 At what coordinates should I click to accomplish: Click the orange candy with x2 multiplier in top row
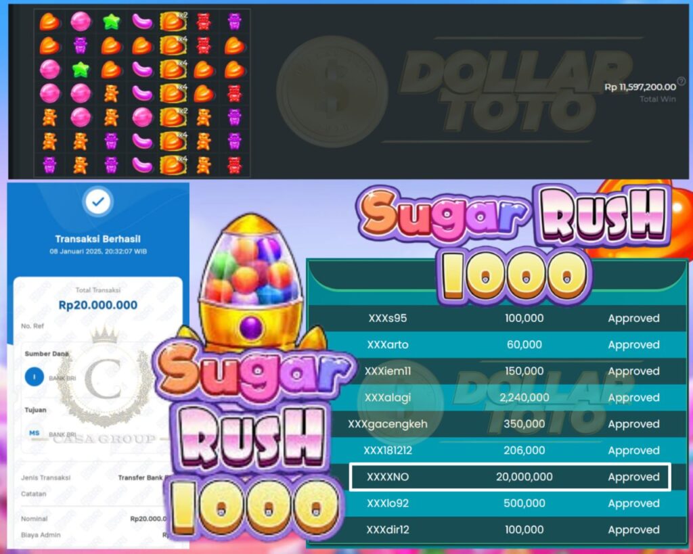(173, 21)
